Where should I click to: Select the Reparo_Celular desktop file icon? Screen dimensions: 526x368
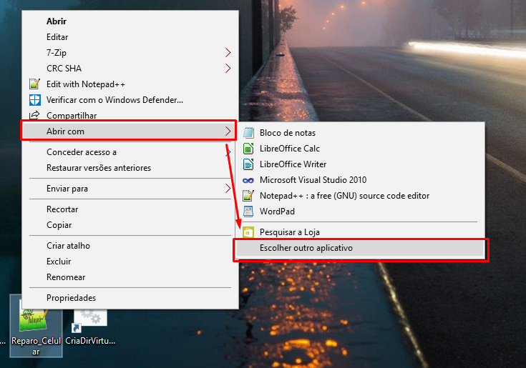pos(36,327)
